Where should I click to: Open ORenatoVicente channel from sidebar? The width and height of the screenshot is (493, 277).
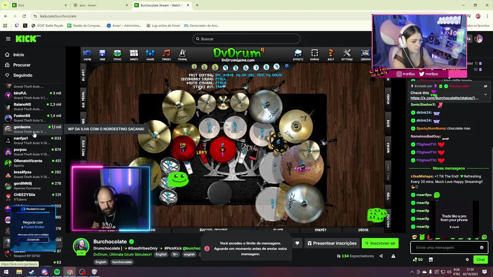coord(33,163)
